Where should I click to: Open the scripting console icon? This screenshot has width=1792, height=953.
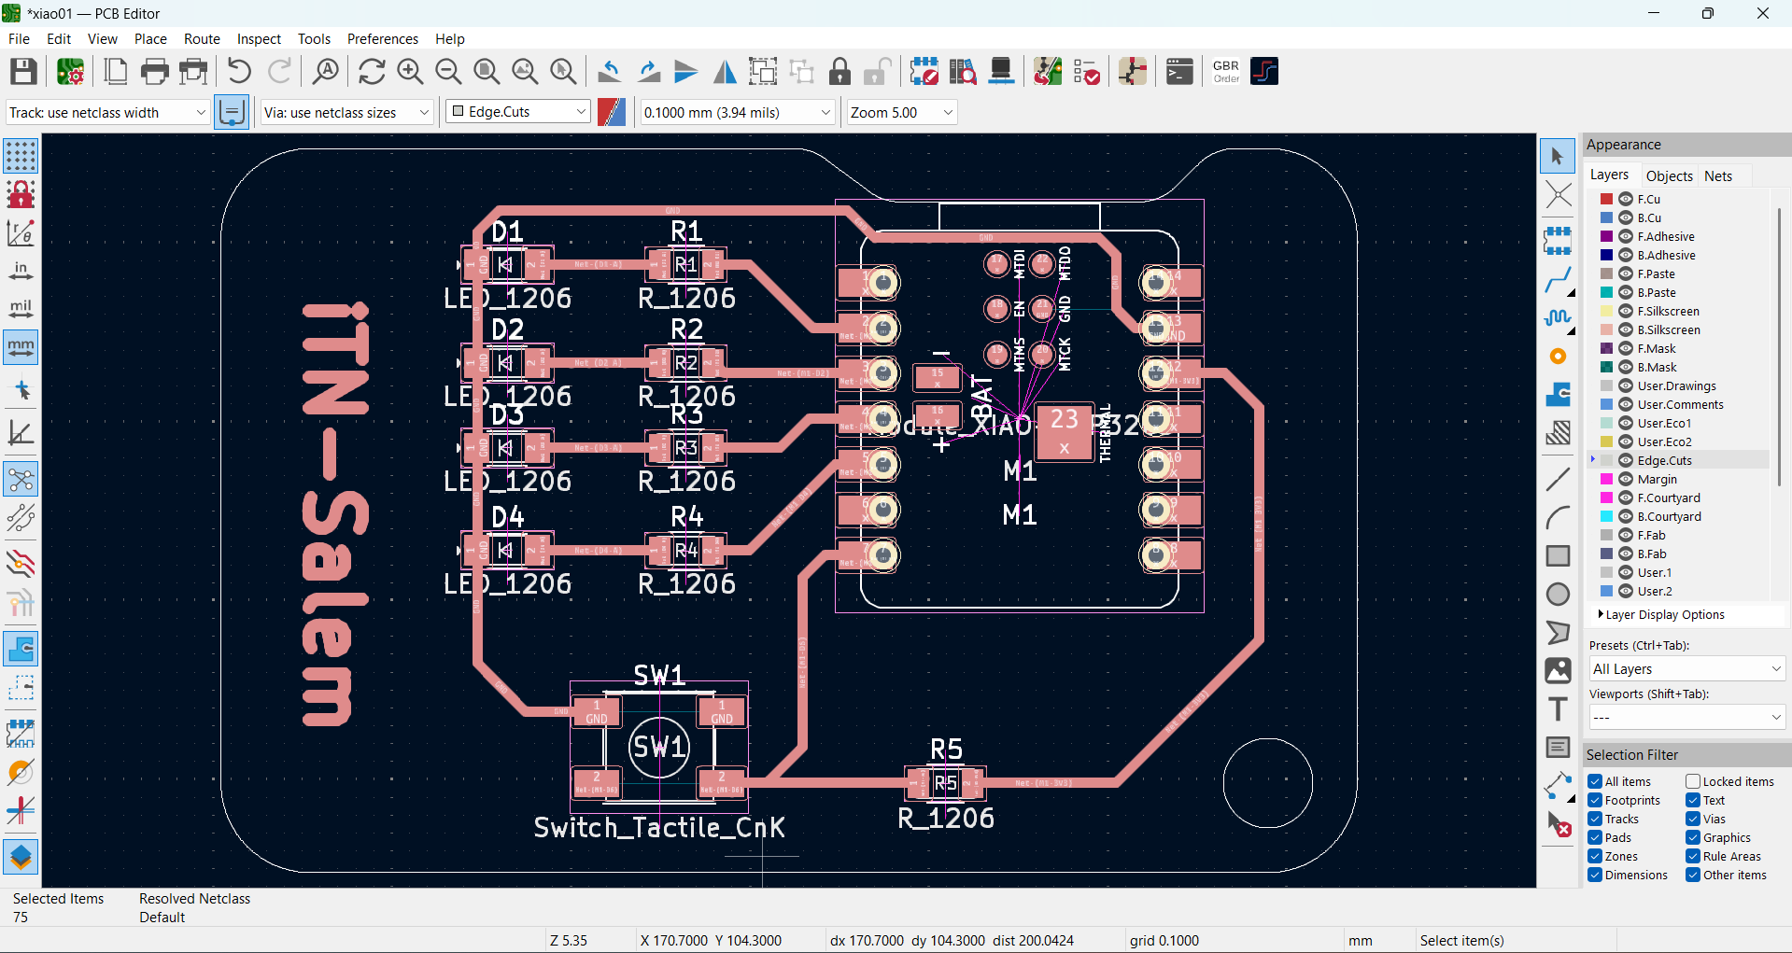(1179, 72)
